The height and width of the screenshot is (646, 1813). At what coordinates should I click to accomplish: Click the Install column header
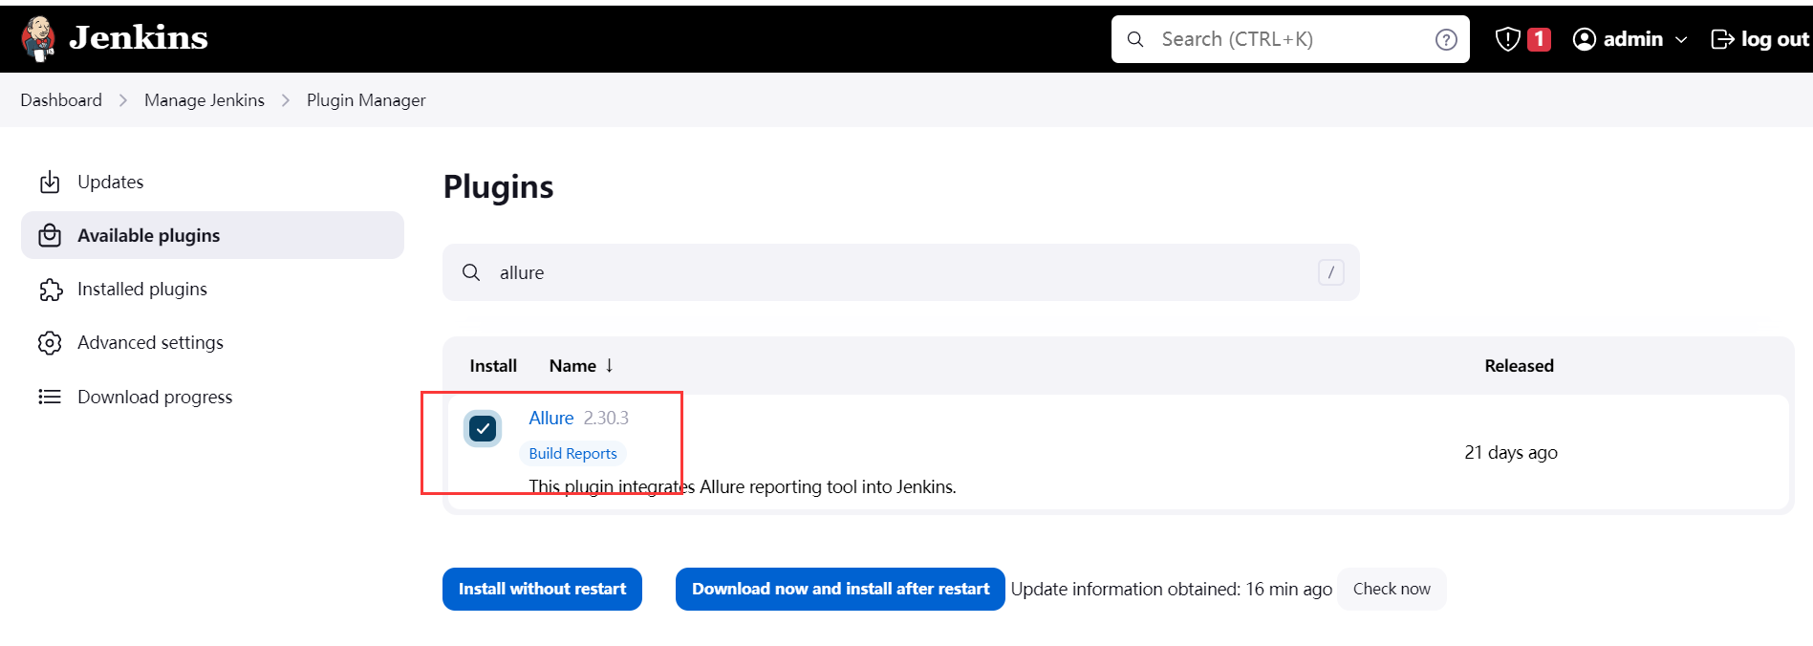pos(493,366)
